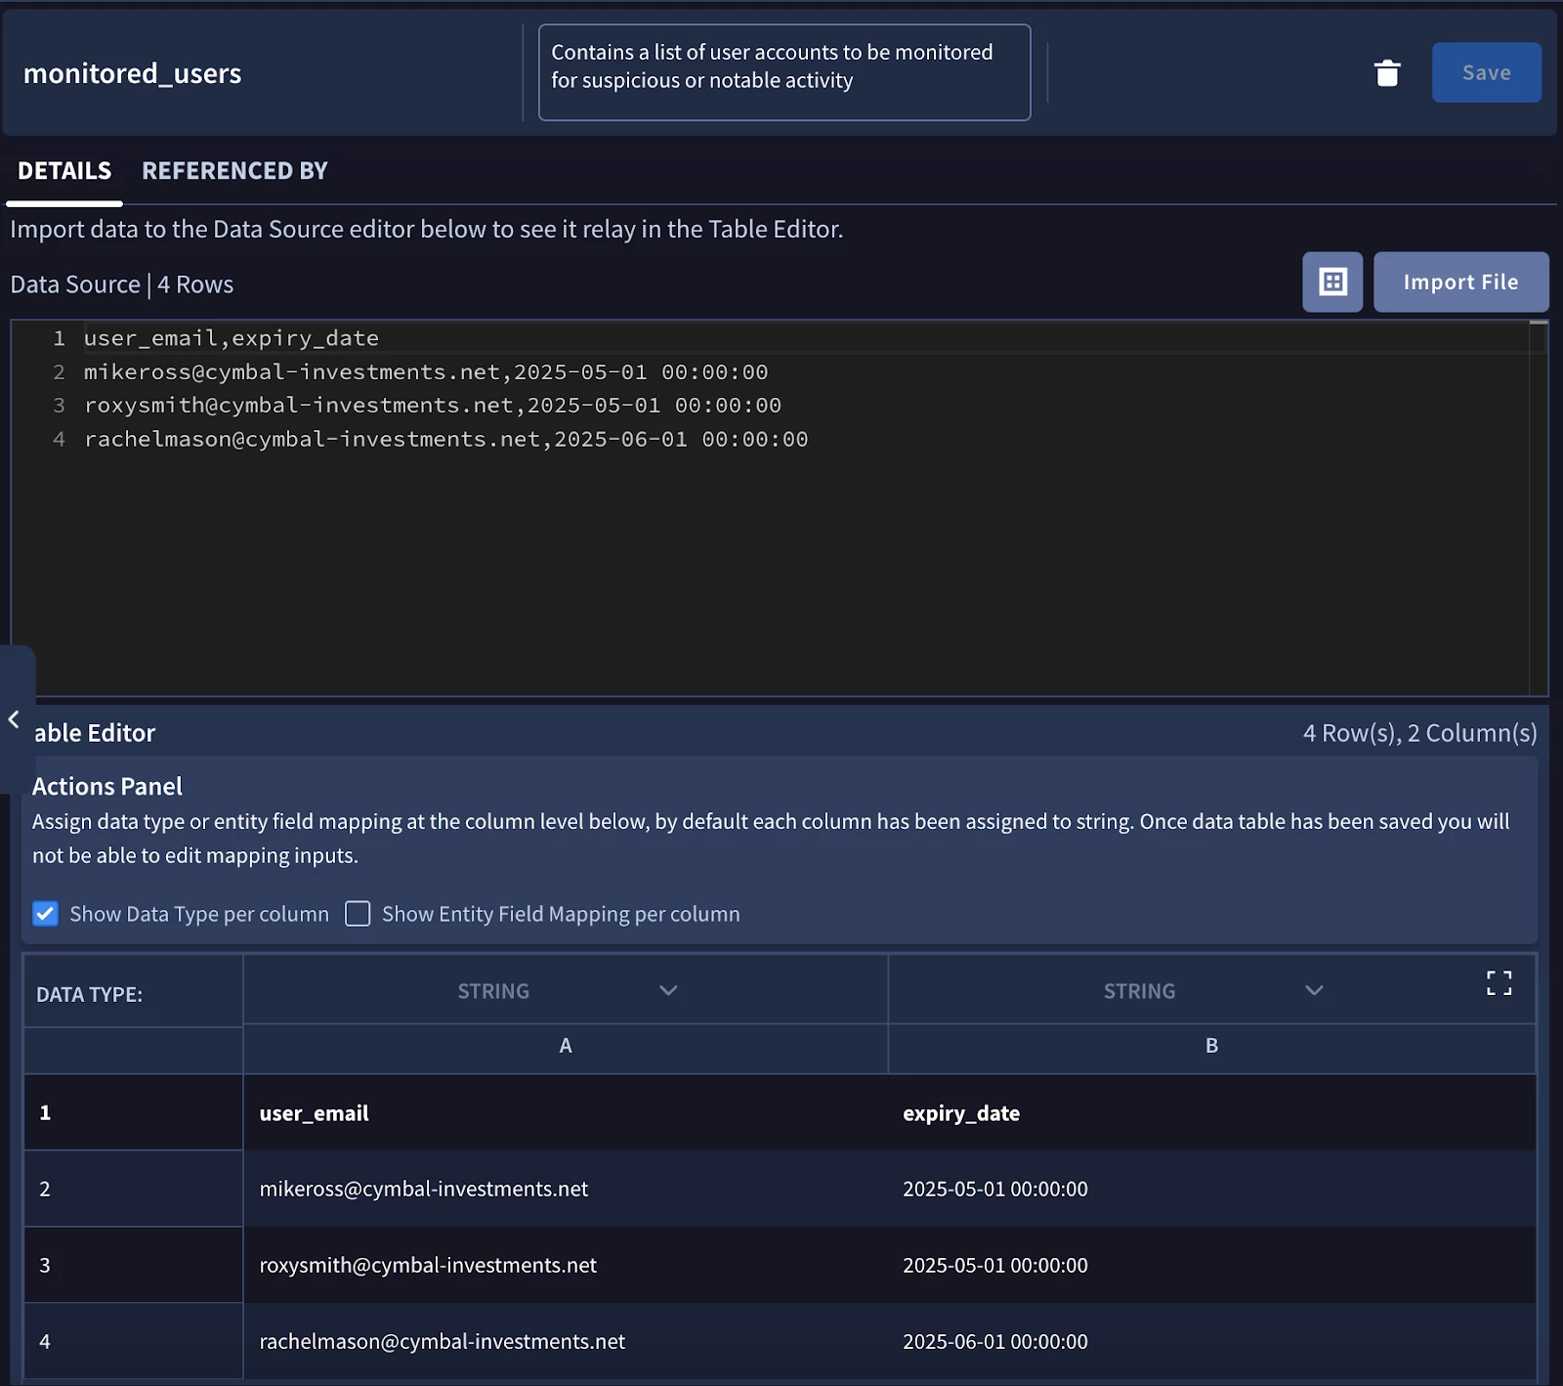Select column B header
This screenshot has height=1386, width=1563.
[1211, 1046]
